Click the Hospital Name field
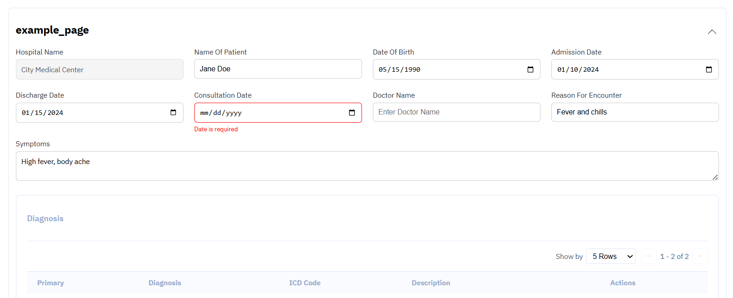 coord(99,70)
